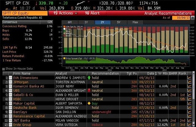Switch chart to the 6M tab
The height and width of the screenshot is (127, 196).
point(70,22)
